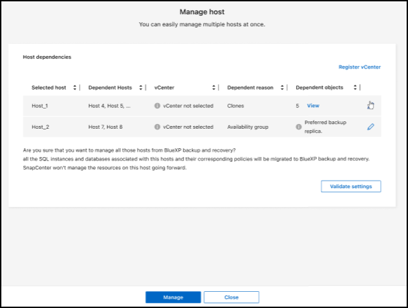This screenshot has height=308, width=408.
Task: Click the edit pencil icon for Host_2
Action: [x=370, y=127]
